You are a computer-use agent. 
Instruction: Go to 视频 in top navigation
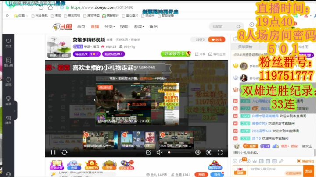coord(124,27)
